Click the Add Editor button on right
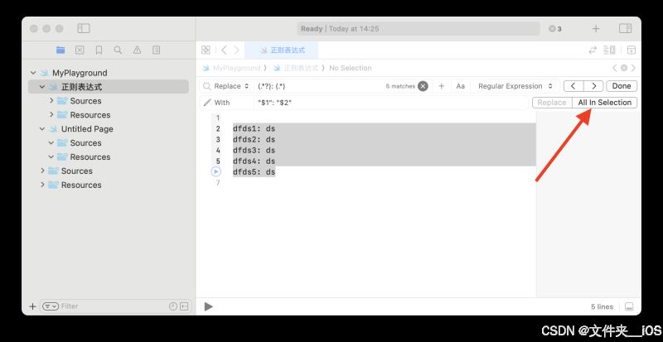 click(631, 51)
